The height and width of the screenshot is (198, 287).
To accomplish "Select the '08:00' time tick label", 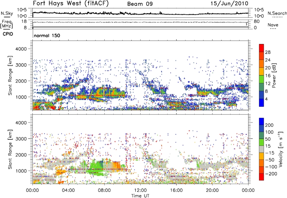I will click(x=104, y=190).
